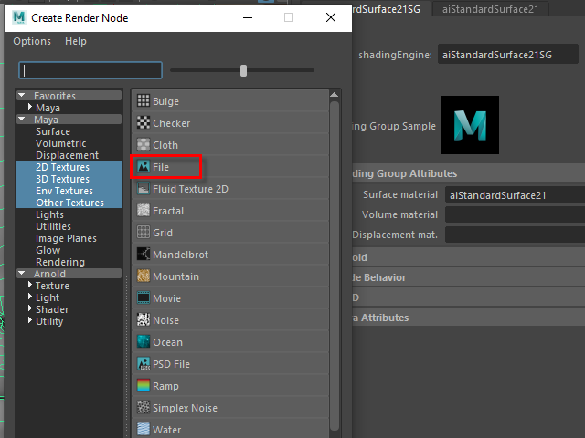Select the PSD File node icon
Viewport: 585px width, 438px height.
144,364
